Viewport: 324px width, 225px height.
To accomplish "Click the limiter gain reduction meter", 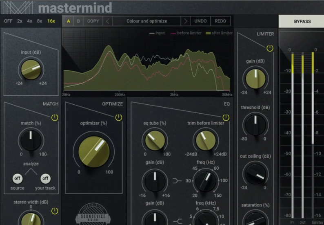I will coord(313,135).
